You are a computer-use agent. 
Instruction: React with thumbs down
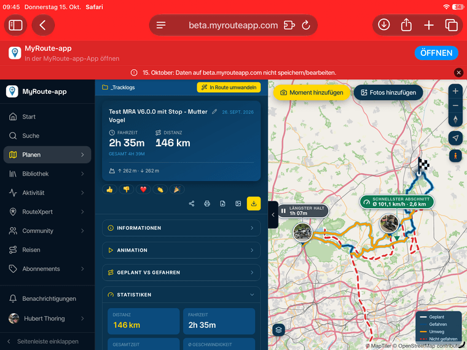127,190
